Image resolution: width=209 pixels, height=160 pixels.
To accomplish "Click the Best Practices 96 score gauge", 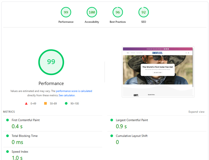I will (118, 12).
